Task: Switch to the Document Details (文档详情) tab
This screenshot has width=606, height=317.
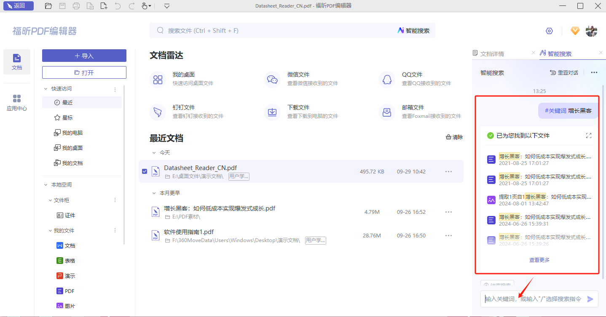Action: [x=492, y=53]
